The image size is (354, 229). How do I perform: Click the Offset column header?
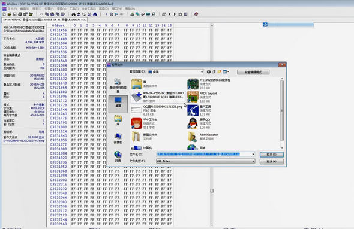pos(58,26)
